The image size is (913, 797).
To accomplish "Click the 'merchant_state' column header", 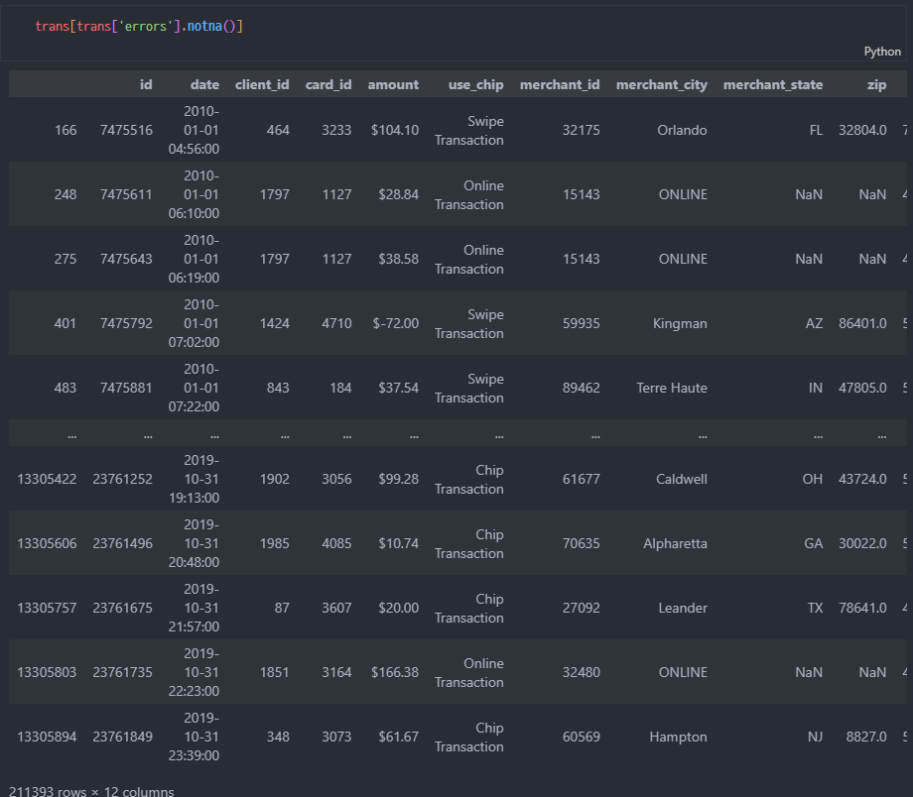I will pyautogui.click(x=773, y=85).
